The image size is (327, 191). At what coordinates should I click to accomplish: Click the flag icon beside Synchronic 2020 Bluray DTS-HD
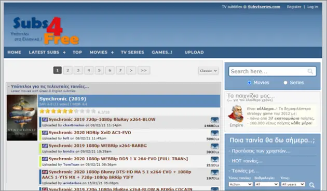tap(45, 172)
